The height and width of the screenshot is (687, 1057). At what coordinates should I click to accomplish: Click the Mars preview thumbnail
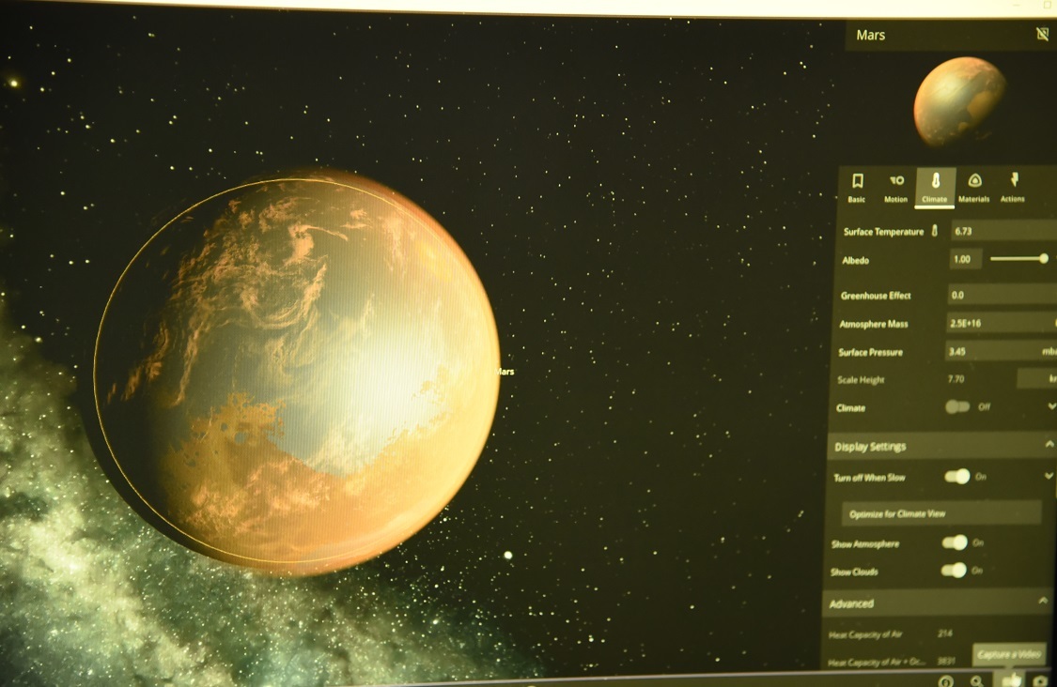click(960, 101)
